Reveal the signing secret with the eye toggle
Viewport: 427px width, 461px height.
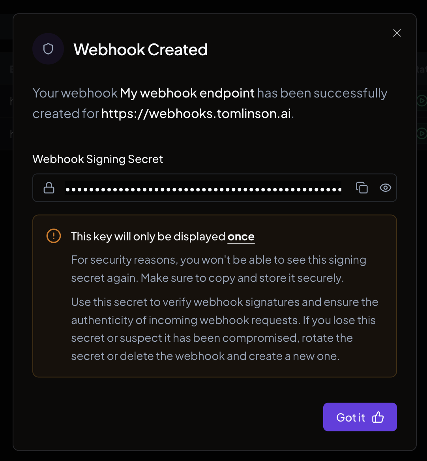385,188
